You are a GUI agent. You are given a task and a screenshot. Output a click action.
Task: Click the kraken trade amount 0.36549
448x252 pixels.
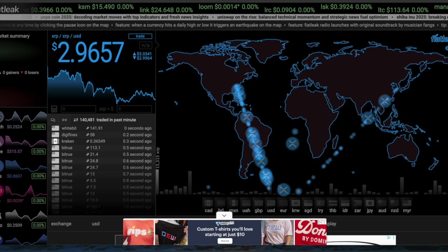click(98, 141)
